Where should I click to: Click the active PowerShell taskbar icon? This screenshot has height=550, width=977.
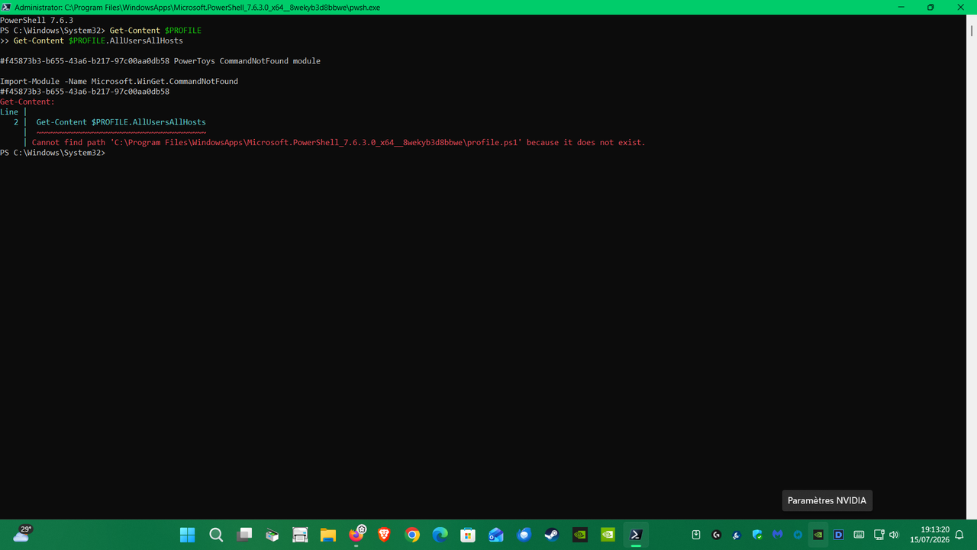point(636,535)
